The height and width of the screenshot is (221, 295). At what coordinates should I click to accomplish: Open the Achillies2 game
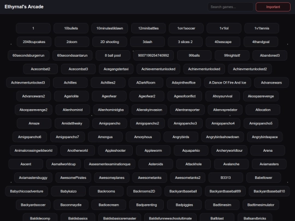(x=108, y=82)
